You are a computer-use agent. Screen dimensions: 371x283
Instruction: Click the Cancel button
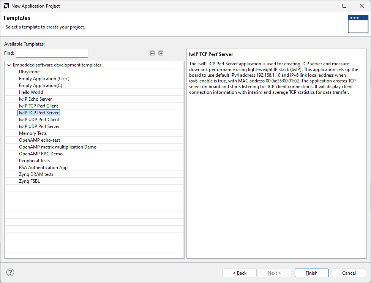[349, 273]
